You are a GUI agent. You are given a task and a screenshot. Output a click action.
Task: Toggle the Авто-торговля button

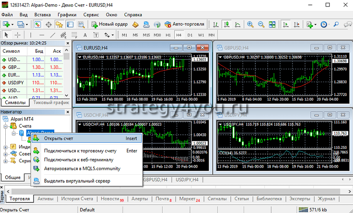pyautogui.click(x=184, y=24)
